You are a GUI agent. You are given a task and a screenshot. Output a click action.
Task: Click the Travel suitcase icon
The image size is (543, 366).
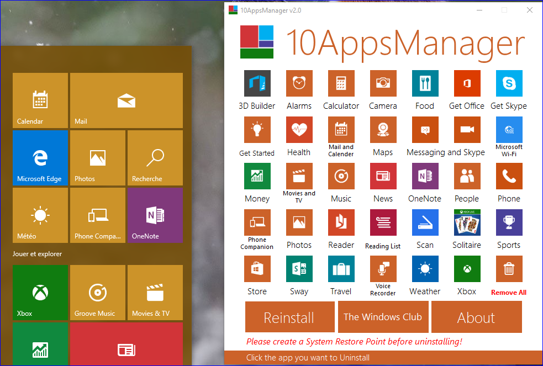(341, 269)
